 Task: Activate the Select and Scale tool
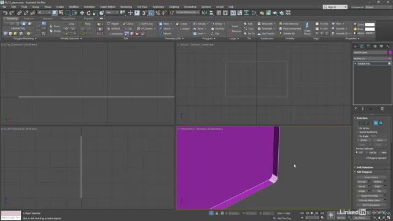click(x=95, y=13)
